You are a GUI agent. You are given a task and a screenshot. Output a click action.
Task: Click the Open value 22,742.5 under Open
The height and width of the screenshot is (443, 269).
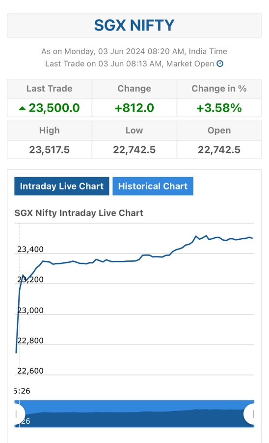point(219,150)
